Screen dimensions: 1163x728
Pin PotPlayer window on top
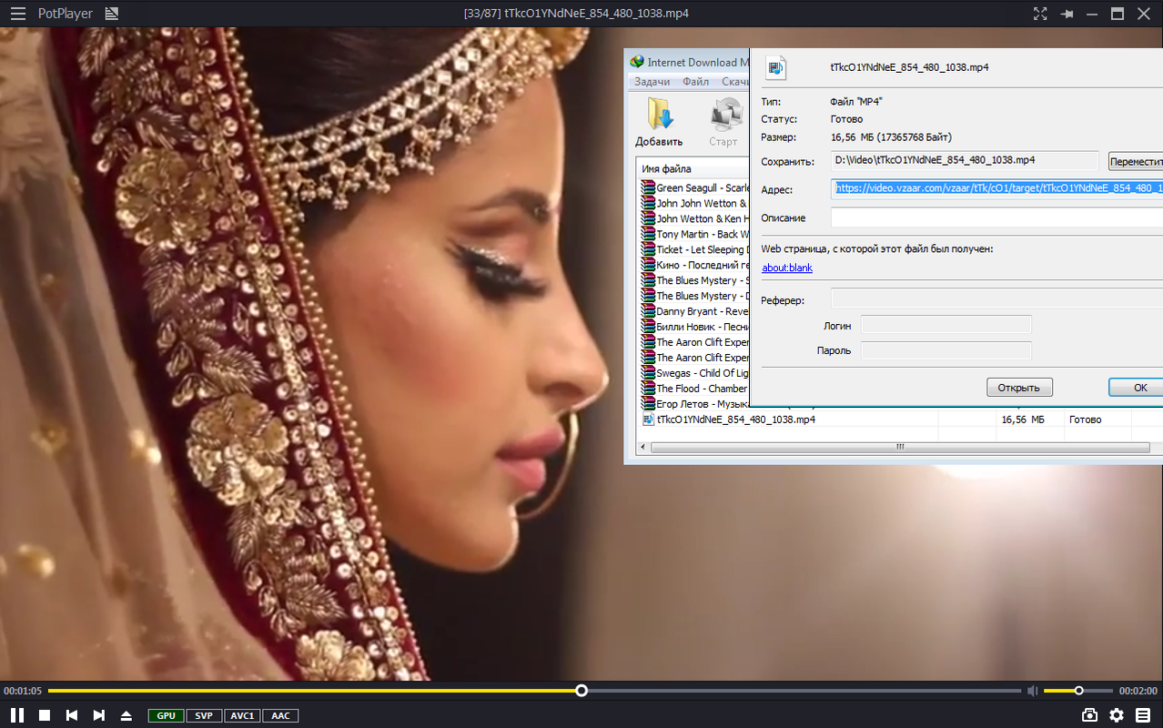(x=1067, y=14)
